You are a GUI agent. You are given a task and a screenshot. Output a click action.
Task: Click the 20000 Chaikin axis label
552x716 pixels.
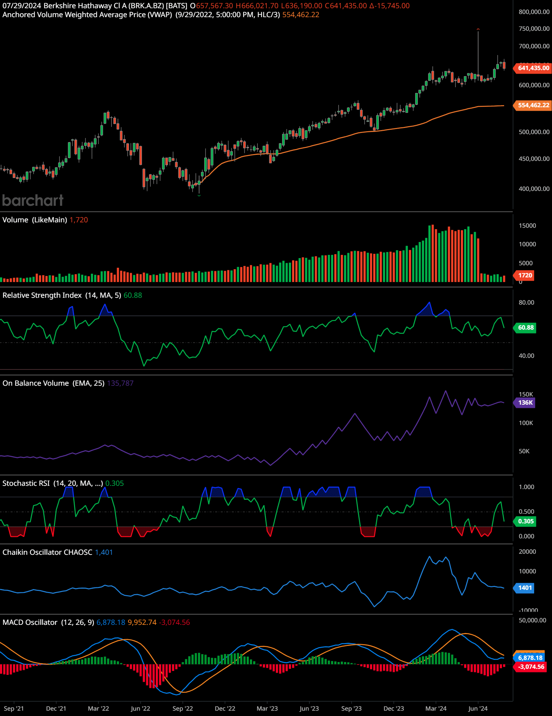527,552
